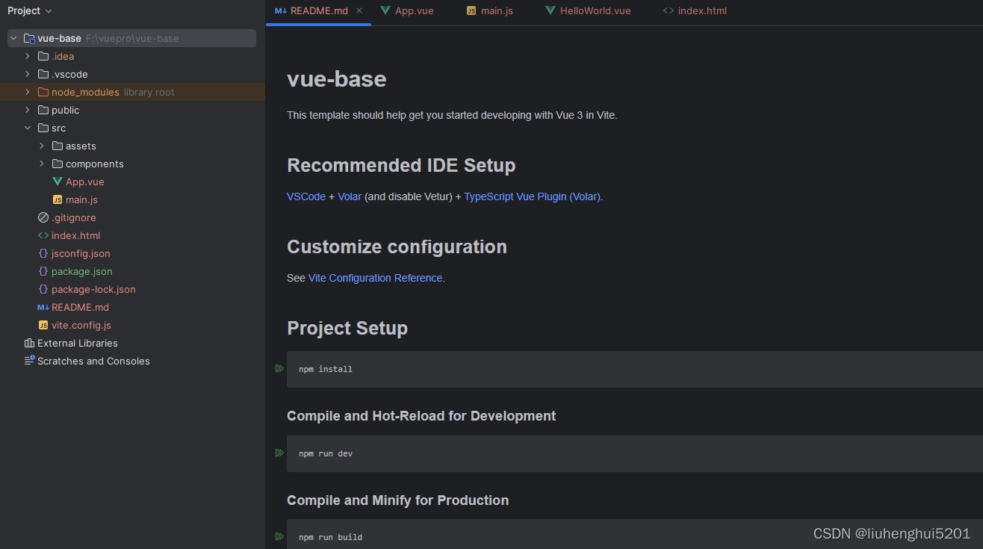Click the assets folder icon
The width and height of the screenshot is (983, 549).
[x=58, y=146]
